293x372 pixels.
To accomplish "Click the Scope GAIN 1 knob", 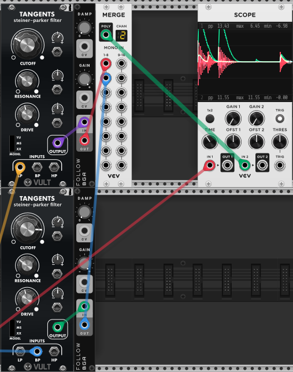I will pos(233,118).
